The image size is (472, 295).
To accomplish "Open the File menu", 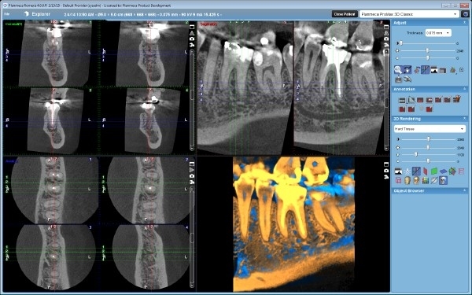I will [x=6, y=14].
